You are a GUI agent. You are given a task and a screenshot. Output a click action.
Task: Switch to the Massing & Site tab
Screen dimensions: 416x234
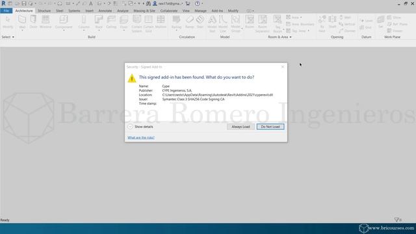[x=144, y=10]
